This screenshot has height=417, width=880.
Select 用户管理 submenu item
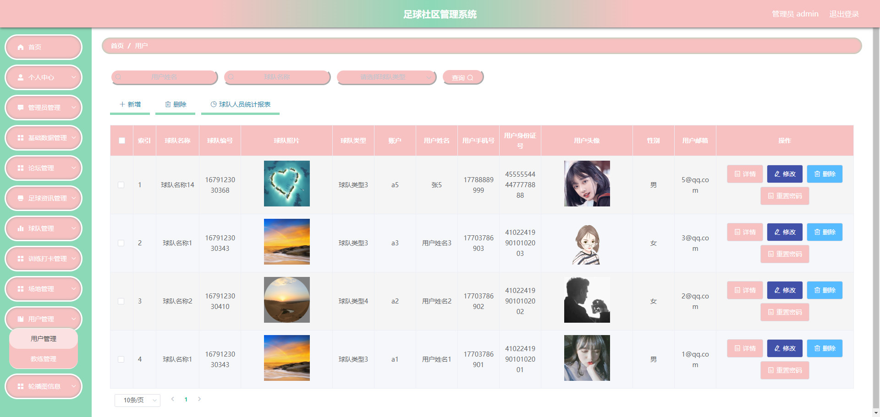44,339
